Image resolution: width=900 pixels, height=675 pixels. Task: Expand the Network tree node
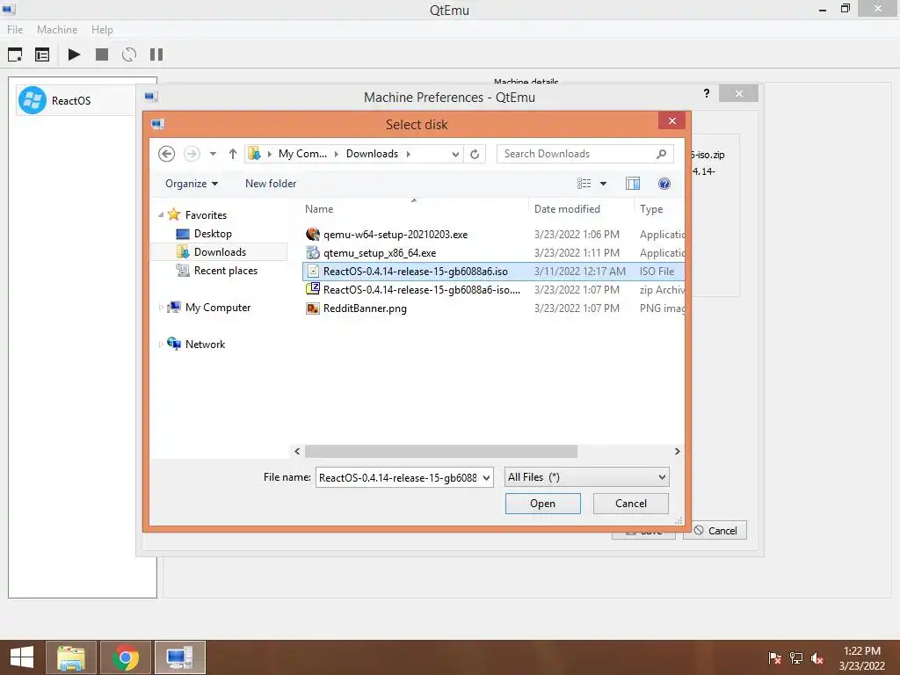161,345
